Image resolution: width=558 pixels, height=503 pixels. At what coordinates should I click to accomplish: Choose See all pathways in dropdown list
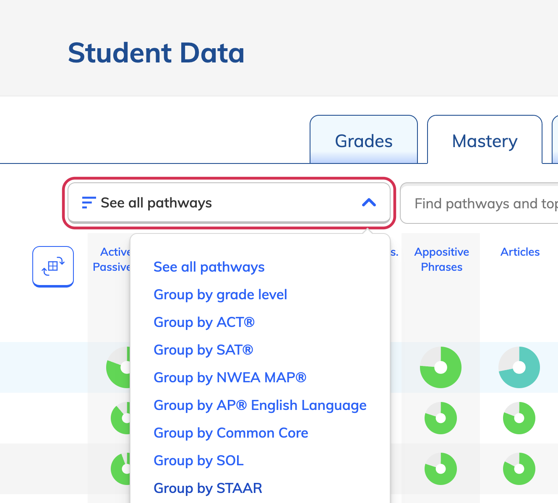pyautogui.click(x=209, y=267)
